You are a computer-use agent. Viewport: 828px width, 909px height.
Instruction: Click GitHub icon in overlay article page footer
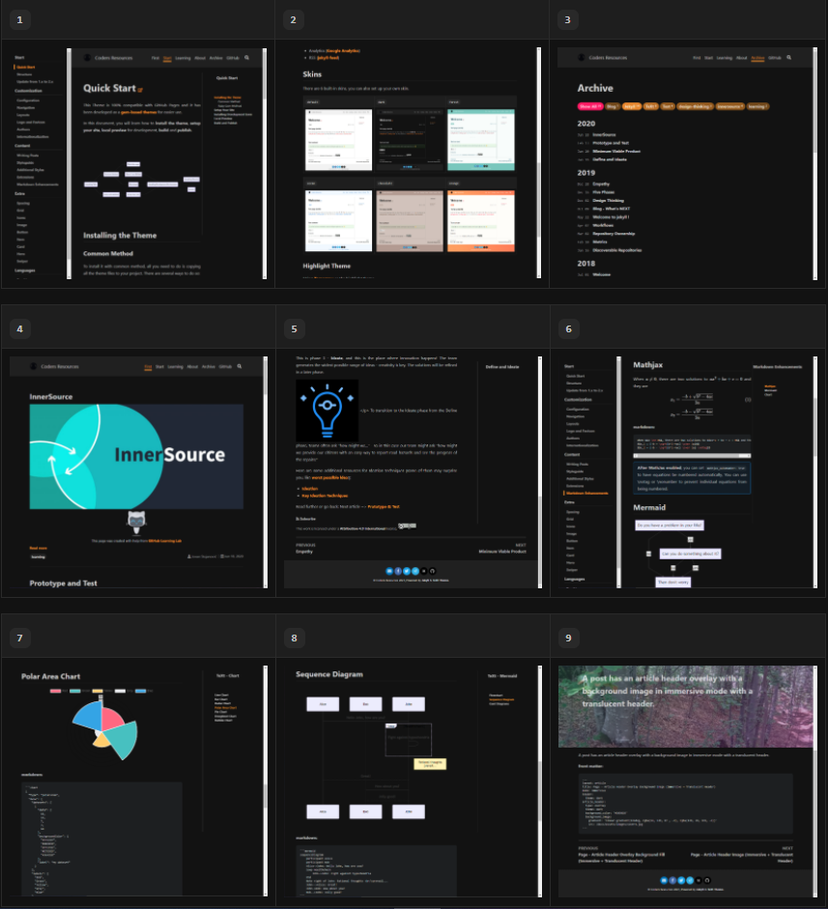pos(707,880)
